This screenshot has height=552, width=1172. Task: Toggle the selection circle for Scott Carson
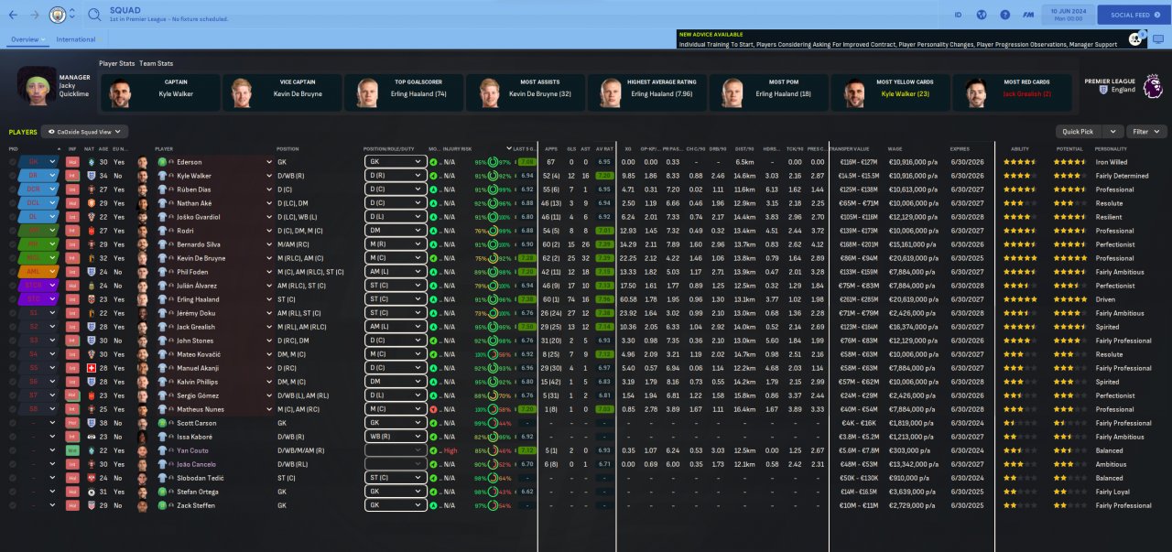tap(13, 423)
